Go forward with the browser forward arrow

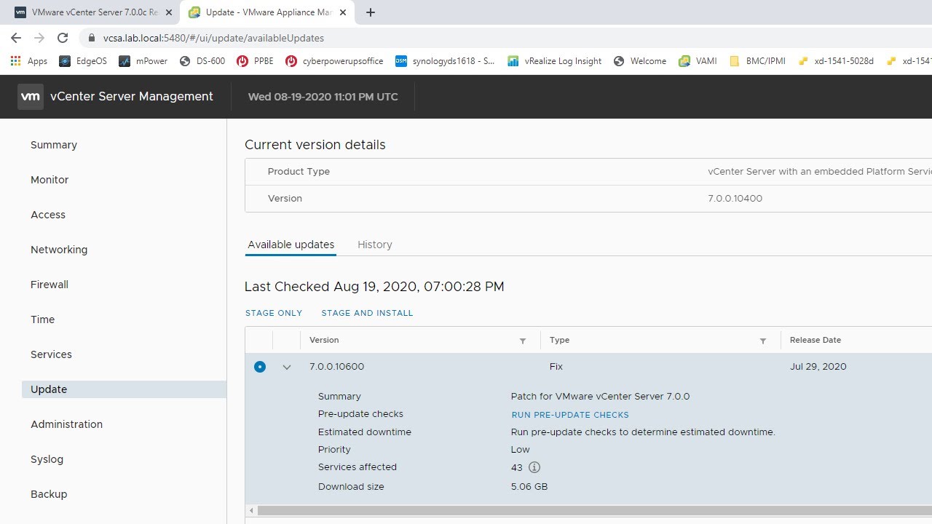(x=39, y=38)
